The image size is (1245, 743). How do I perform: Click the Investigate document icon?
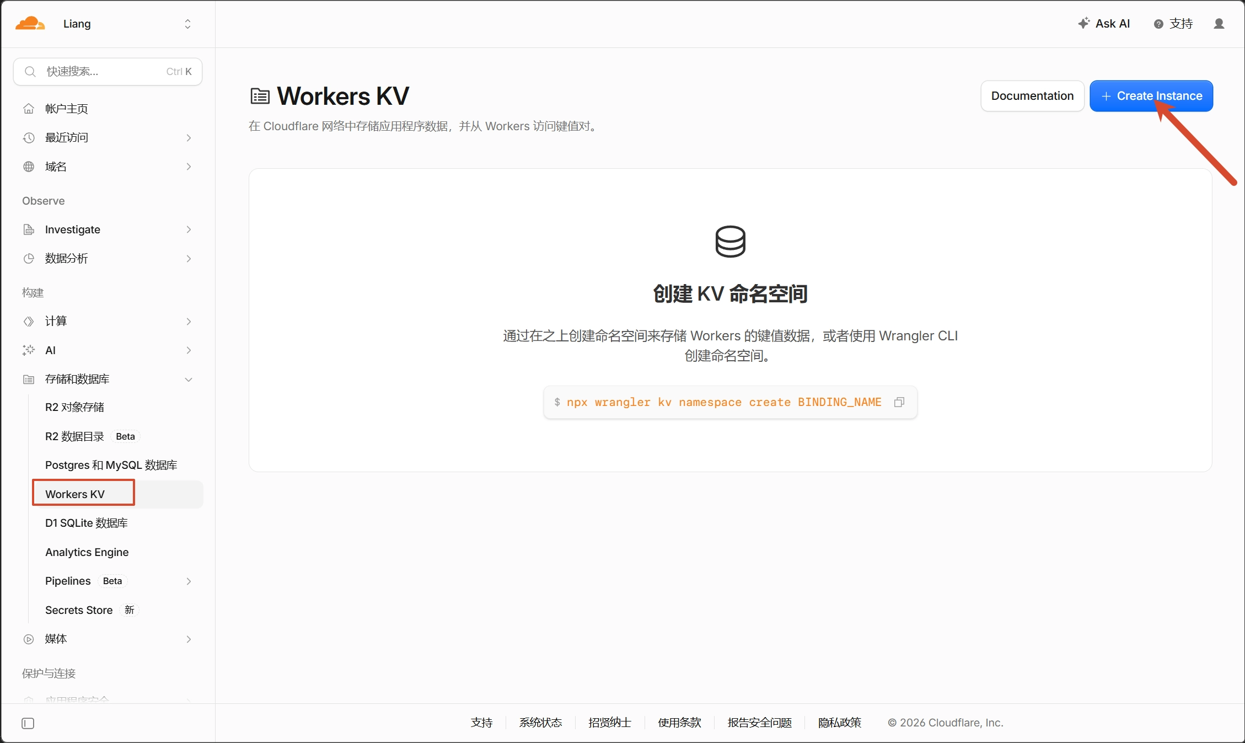(29, 229)
